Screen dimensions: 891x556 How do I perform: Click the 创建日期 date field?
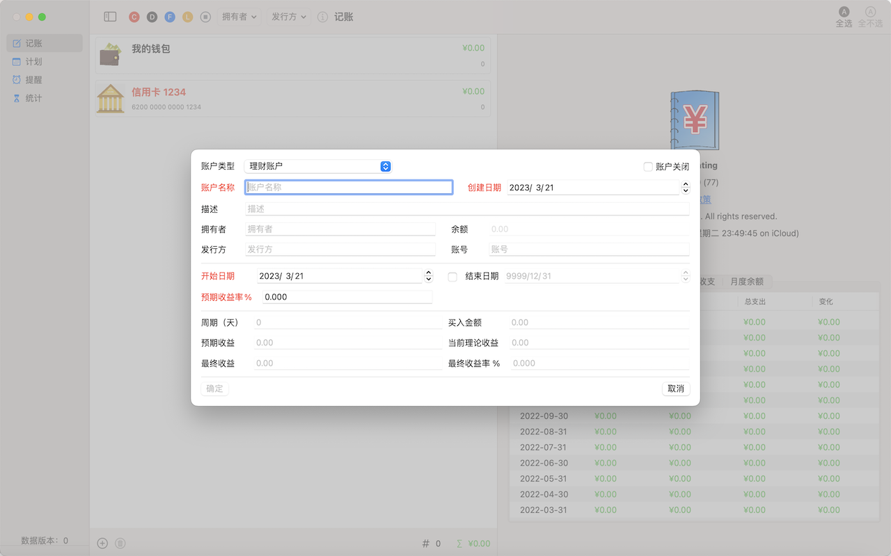[593, 188]
